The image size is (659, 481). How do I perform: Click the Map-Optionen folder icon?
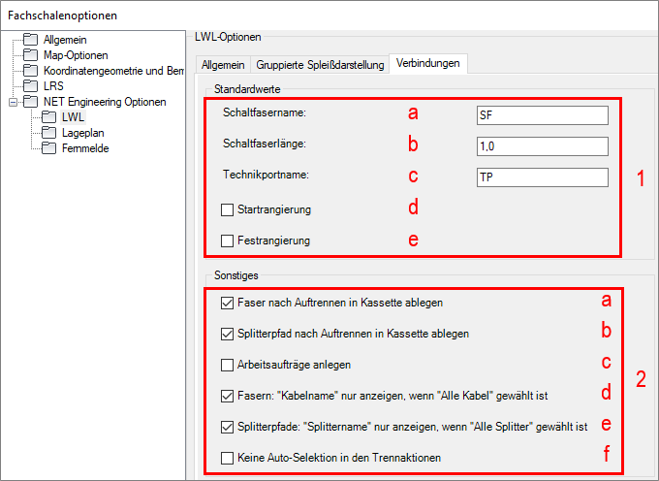coord(30,55)
